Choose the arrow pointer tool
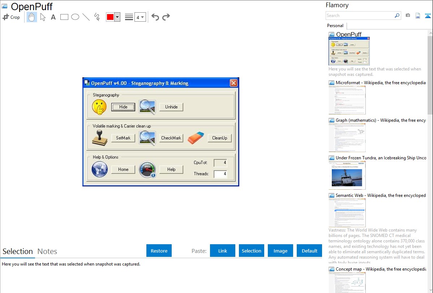 point(43,17)
